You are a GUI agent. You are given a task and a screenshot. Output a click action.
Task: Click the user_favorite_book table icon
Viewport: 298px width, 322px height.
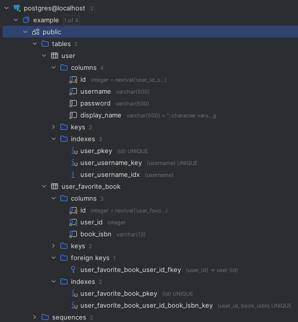[x=55, y=187]
